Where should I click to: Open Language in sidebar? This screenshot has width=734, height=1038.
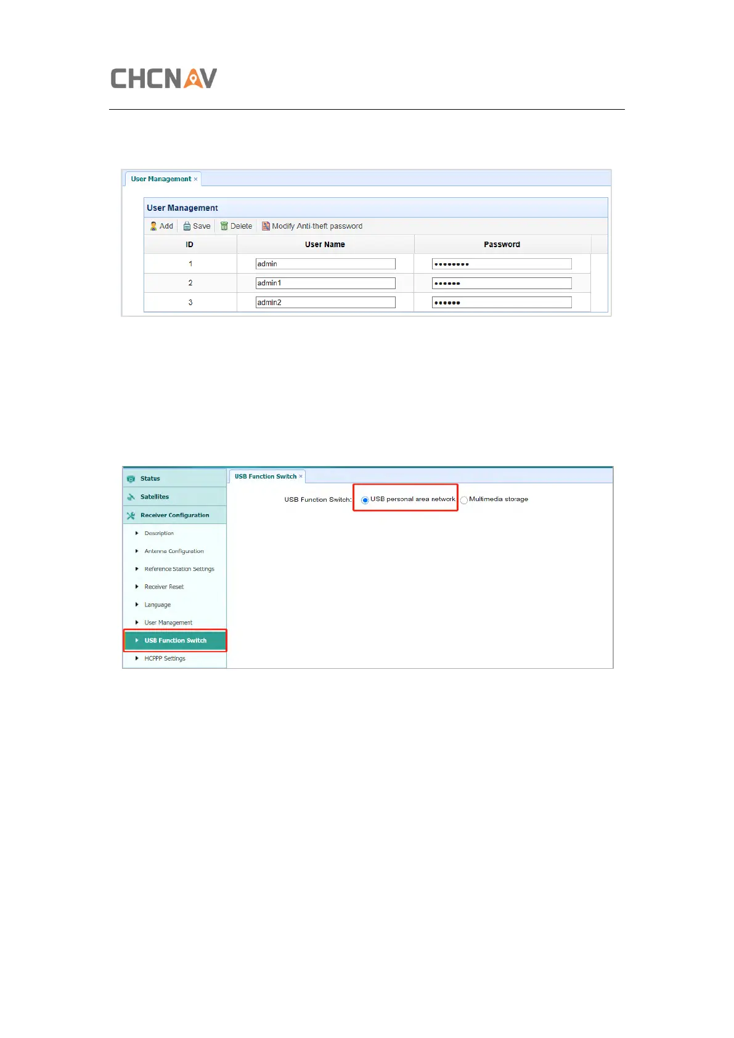(x=158, y=605)
